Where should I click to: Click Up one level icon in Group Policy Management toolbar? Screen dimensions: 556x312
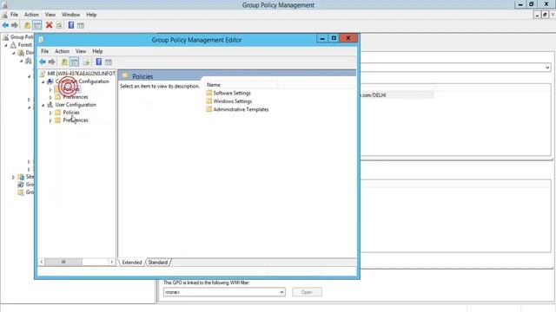coord(27,25)
